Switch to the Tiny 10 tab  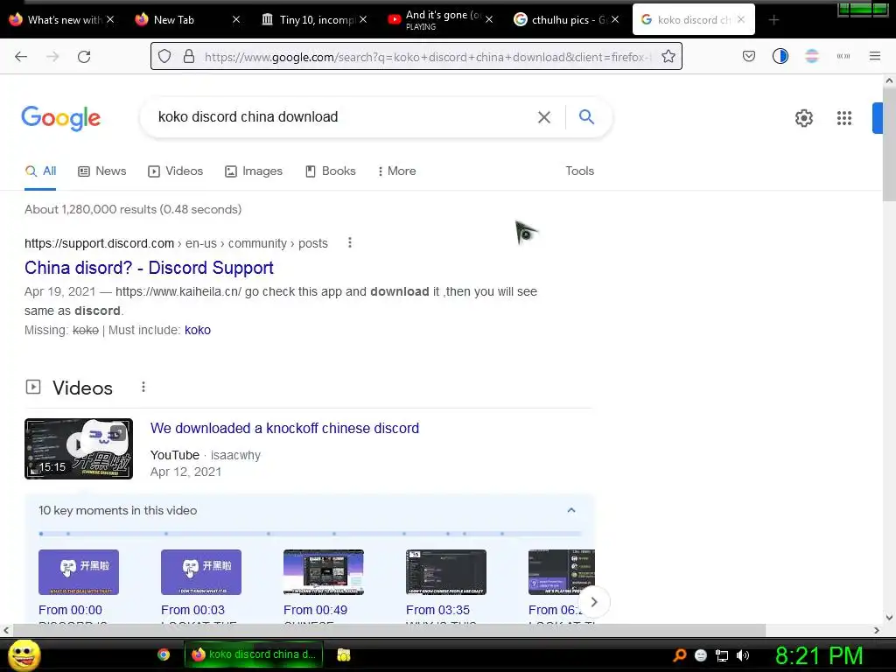tap(313, 20)
